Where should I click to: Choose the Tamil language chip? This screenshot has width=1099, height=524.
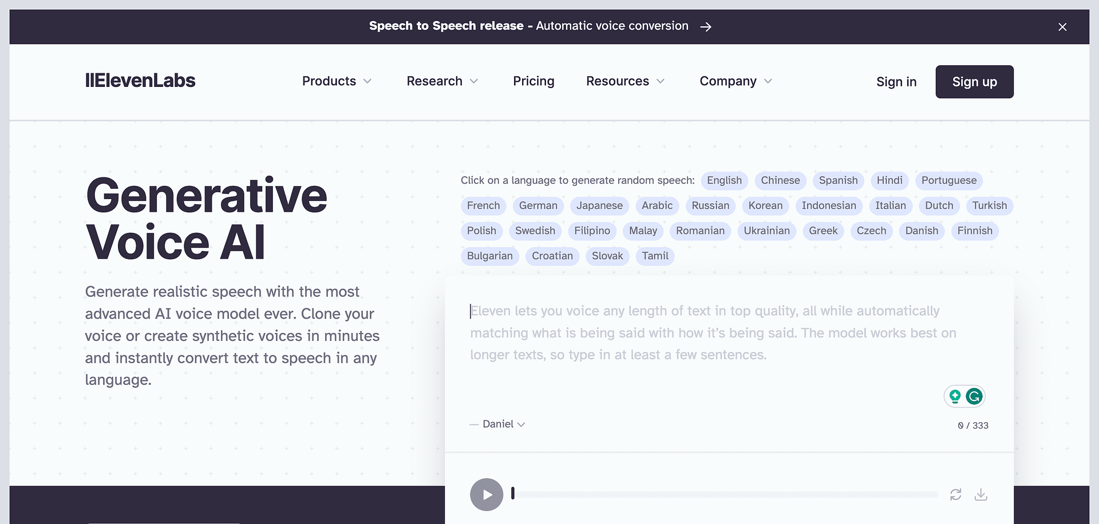[655, 256]
